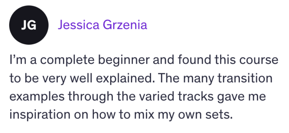
Task: Click the initials "JG" inside the avatar
Action: (29, 25)
